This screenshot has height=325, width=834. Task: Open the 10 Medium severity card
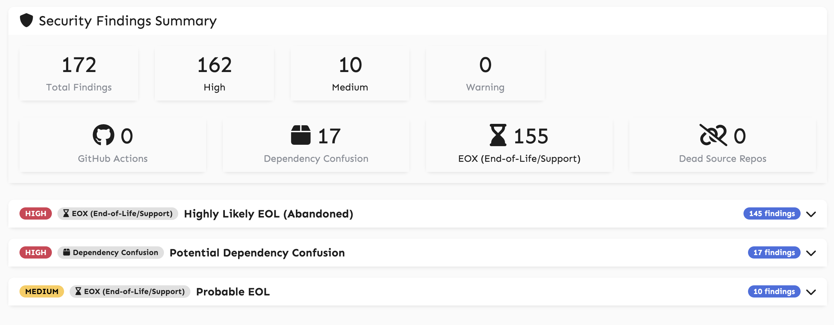(x=350, y=73)
